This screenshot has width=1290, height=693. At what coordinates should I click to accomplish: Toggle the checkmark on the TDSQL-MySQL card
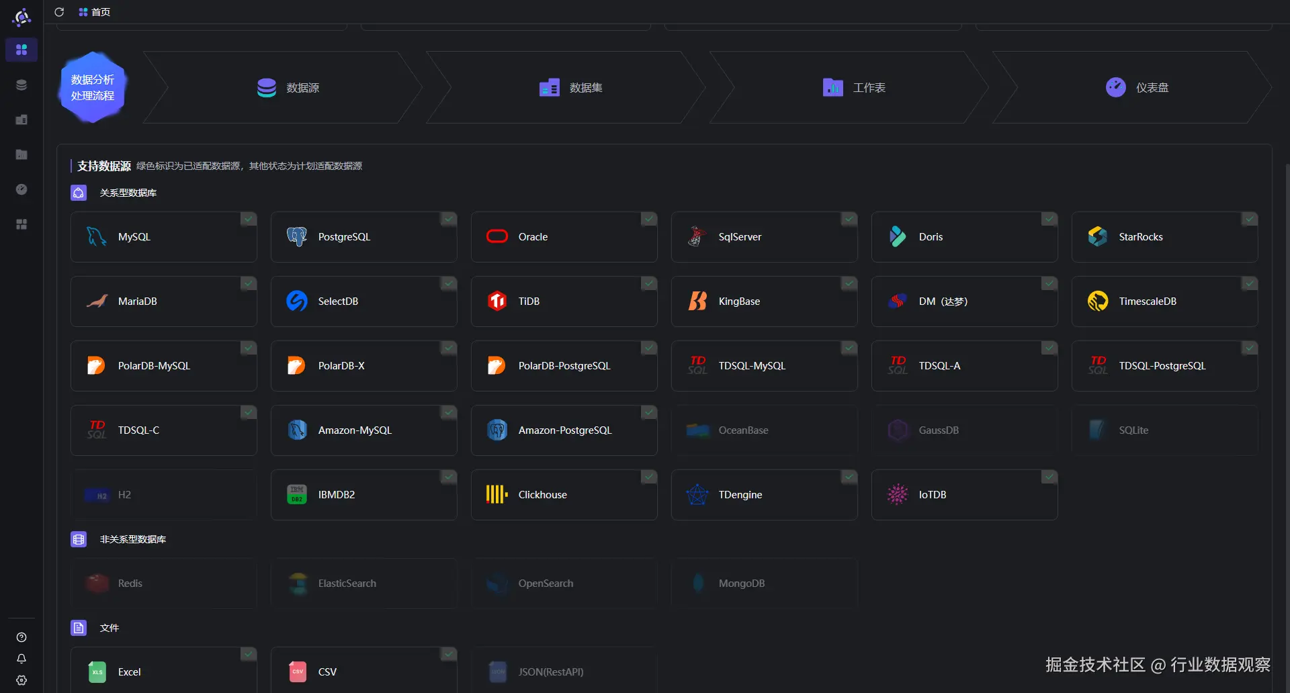849,349
